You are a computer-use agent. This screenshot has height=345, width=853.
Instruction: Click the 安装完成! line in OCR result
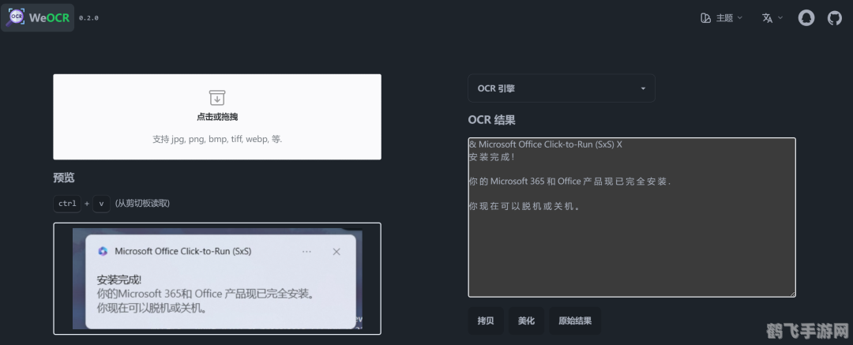(x=492, y=157)
